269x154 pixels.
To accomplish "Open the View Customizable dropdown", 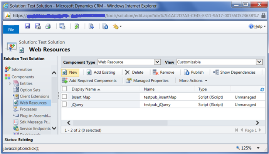I will pos(259,62).
